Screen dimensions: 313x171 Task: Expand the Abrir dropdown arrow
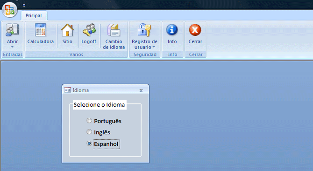point(12,47)
